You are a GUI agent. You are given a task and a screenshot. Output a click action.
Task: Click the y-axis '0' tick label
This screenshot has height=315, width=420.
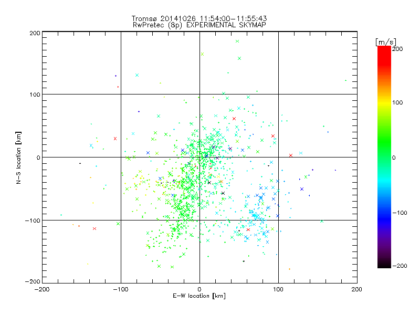point(38,157)
